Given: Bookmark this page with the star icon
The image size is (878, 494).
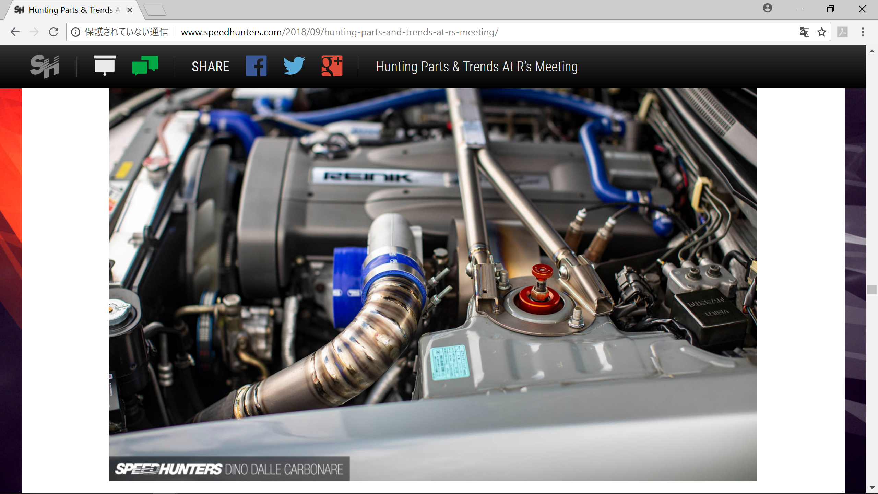Looking at the screenshot, I should click(821, 32).
